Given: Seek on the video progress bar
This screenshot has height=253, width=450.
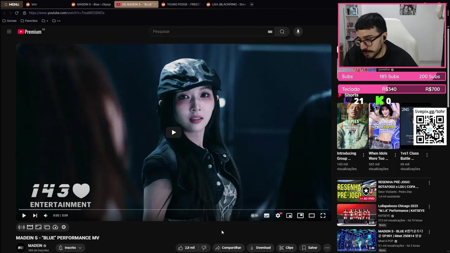Looking at the screenshot, I should 173,209.
